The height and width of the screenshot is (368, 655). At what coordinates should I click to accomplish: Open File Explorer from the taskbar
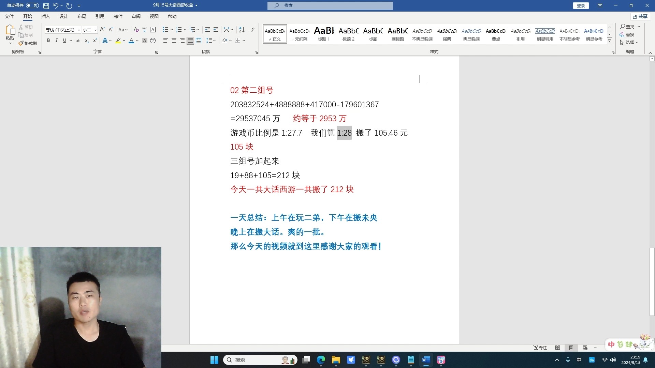[336, 360]
